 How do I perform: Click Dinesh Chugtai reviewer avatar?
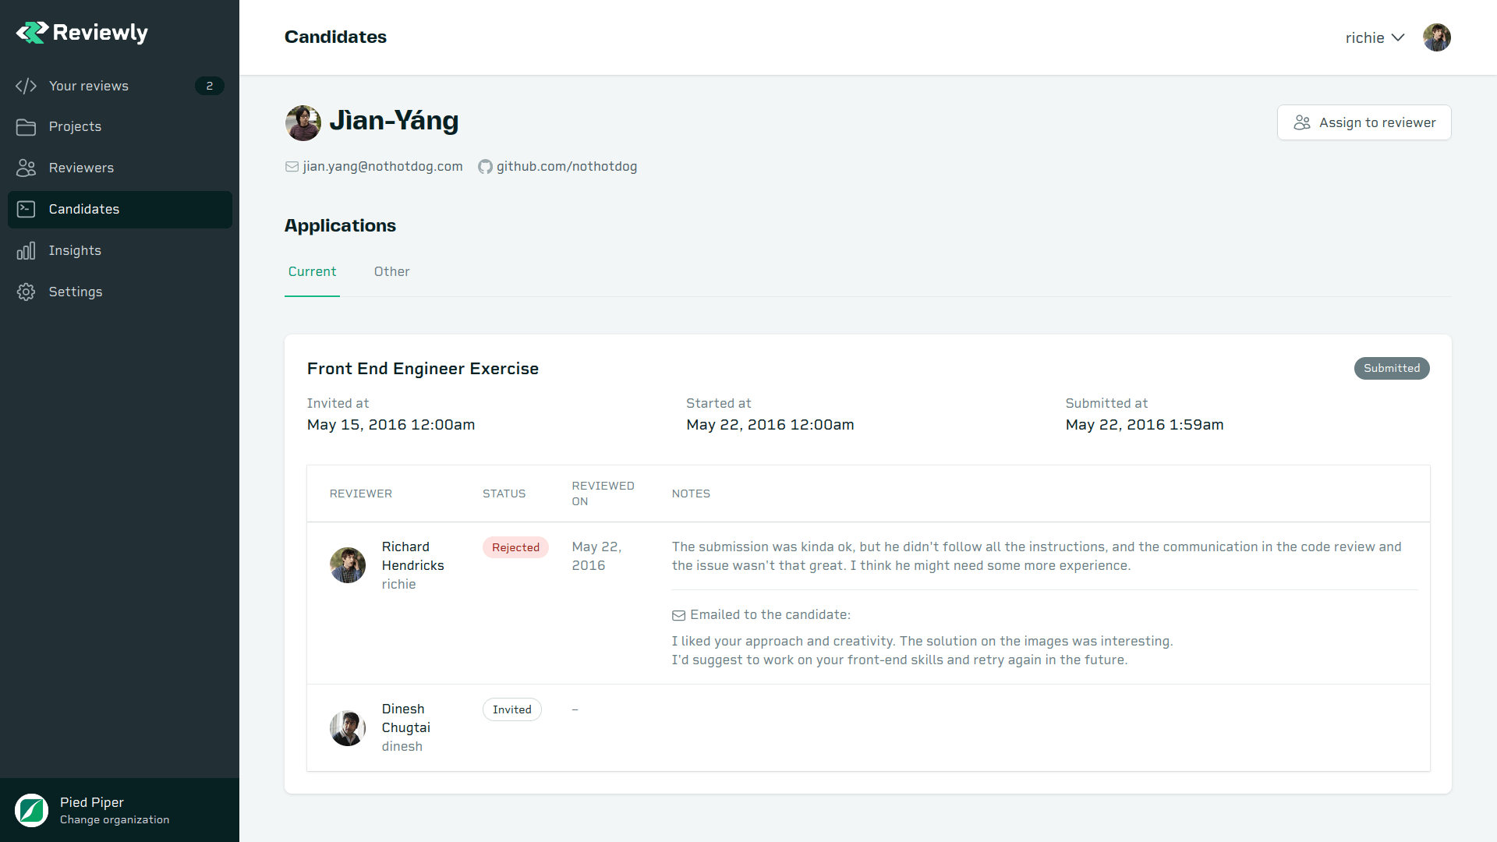coord(348,727)
